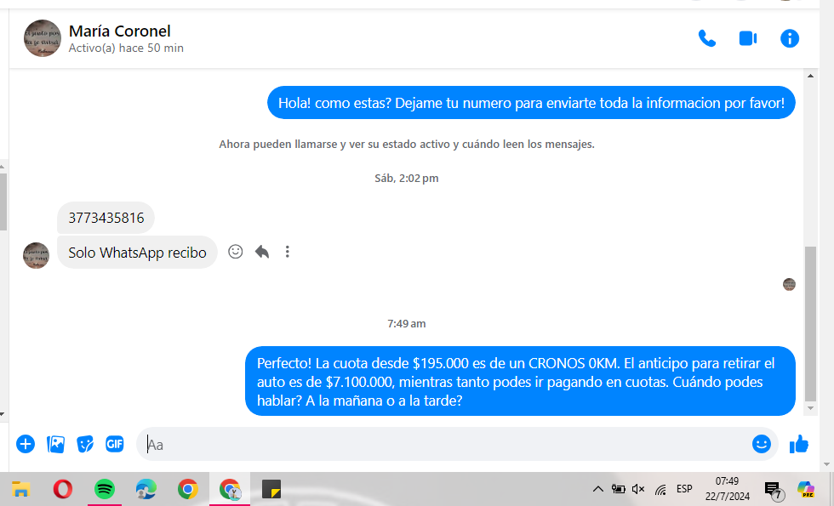The width and height of the screenshot is (834, 506).
Task: Reply to 'Solo WhatsApp recibo' message
Action: [262, 252]
